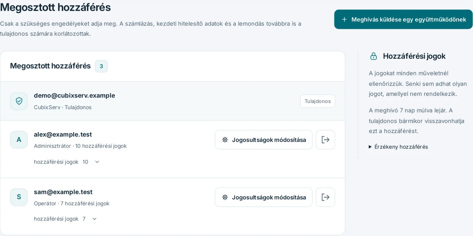Click the S avatar for sam@example.test

[x=19, y=197]
